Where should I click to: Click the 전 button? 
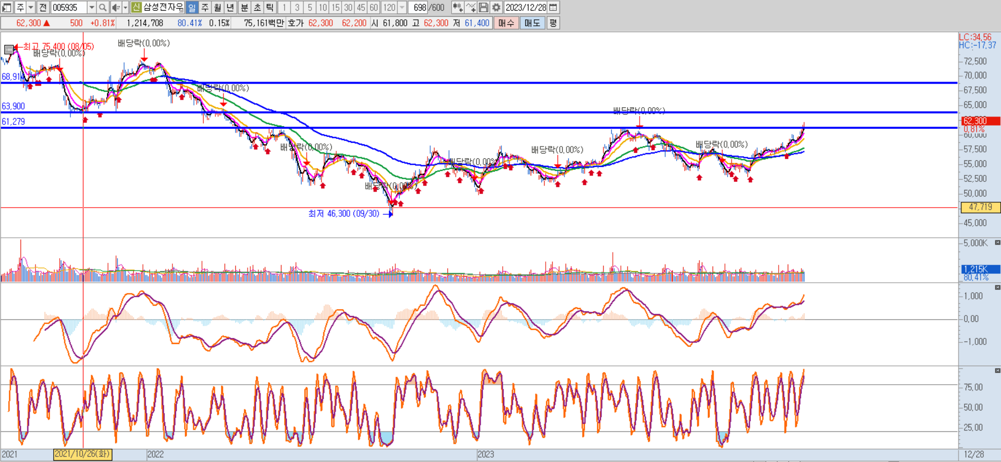point(43,8)
